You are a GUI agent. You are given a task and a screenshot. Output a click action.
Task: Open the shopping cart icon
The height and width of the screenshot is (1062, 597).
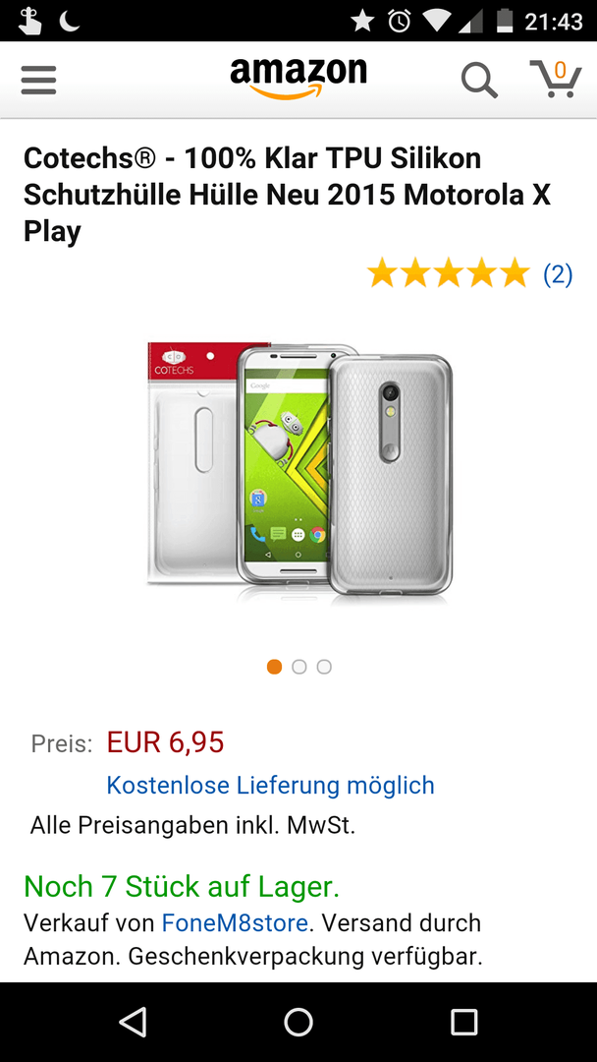click(x=556, y=79)
